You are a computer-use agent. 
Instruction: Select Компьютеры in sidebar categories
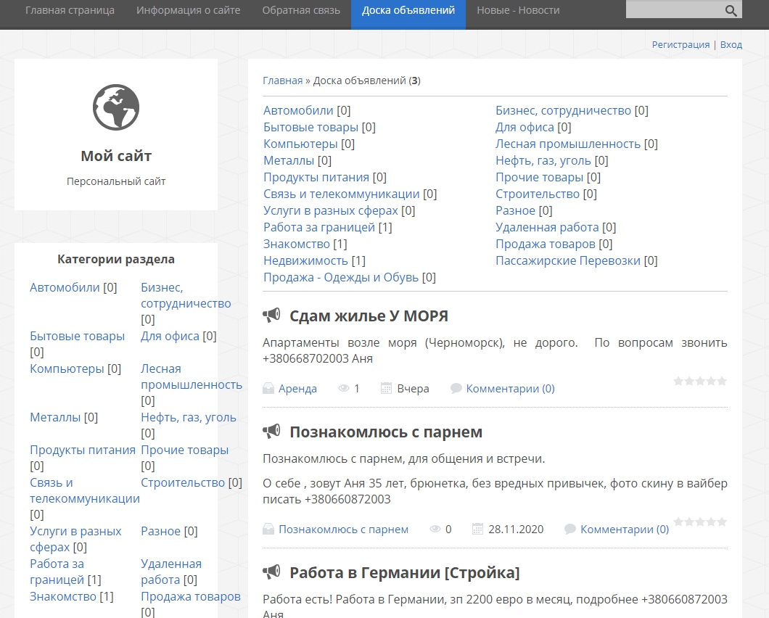click(67, 368)
